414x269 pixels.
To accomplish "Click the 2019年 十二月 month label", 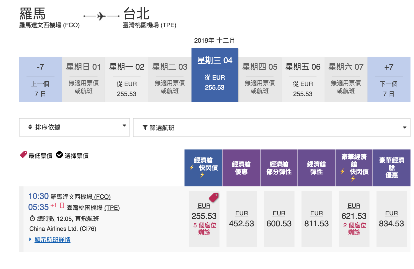I will 214,40.
